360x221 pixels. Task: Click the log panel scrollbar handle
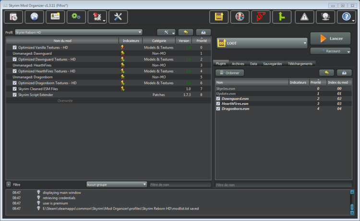point(352,206)
